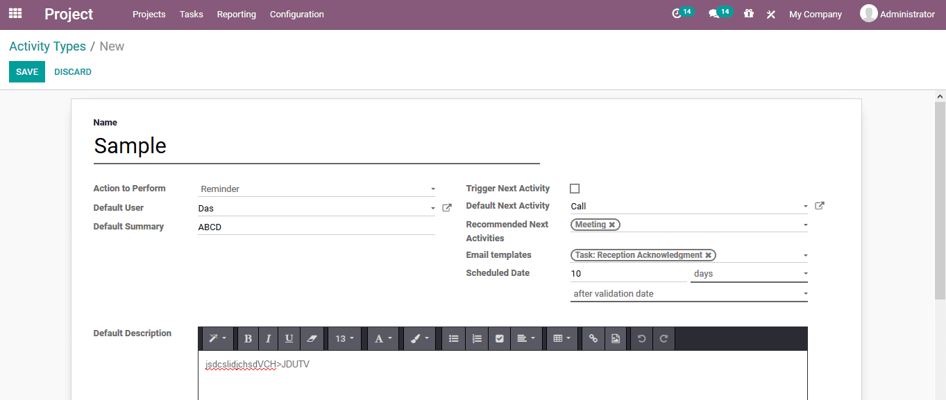Insert an image using the picture icon
The width and height of the screenshot is (946, 400).
pyautogui.click(x=616, y=338)
